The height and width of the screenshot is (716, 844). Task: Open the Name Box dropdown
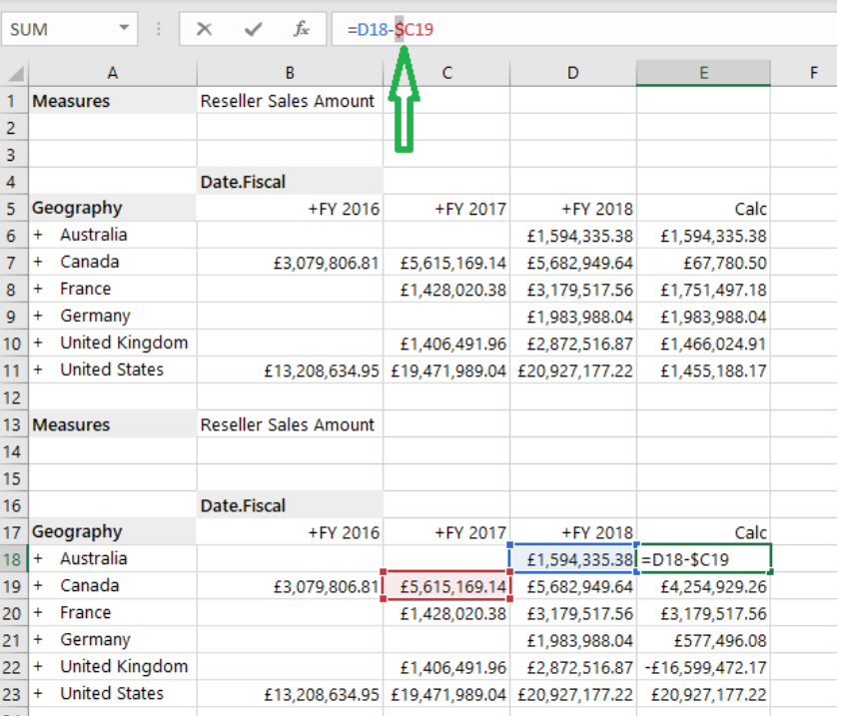[x=126, y=28]
